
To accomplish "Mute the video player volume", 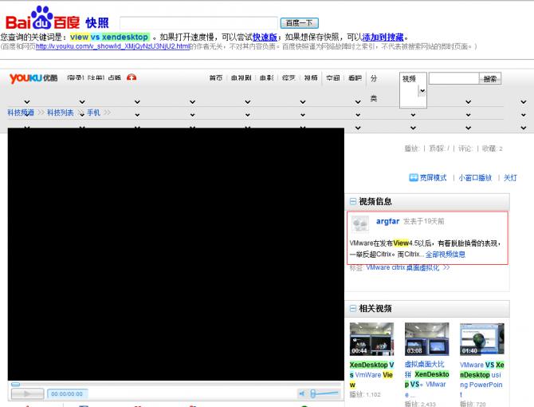I will (302, 393).
